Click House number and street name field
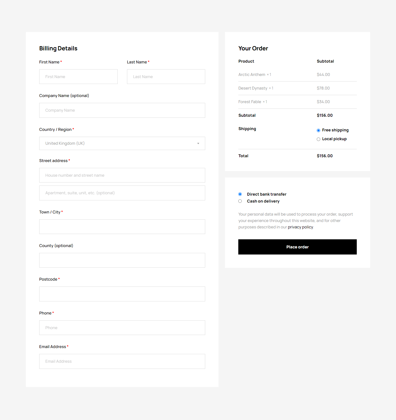This screenshot has height=420, width=396. [122, 175]
